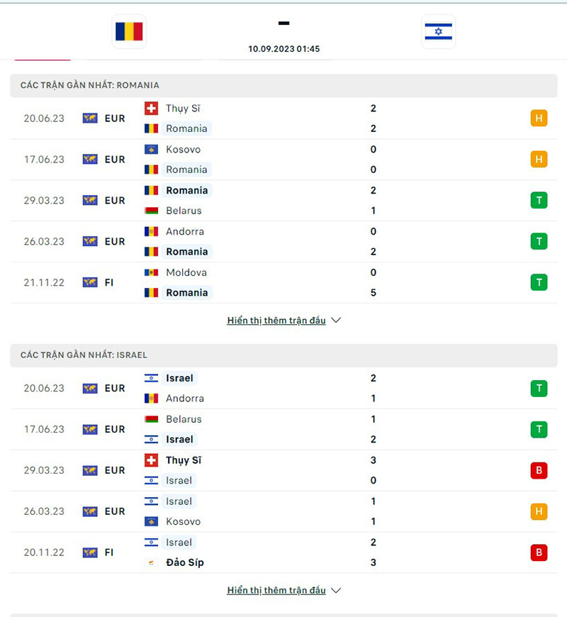Click the Moldova flag in the 21.11.22 match
This screenshot has height=617, width=567.
point(151,272)
